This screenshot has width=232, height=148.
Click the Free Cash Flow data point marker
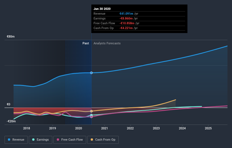point(91,117)
